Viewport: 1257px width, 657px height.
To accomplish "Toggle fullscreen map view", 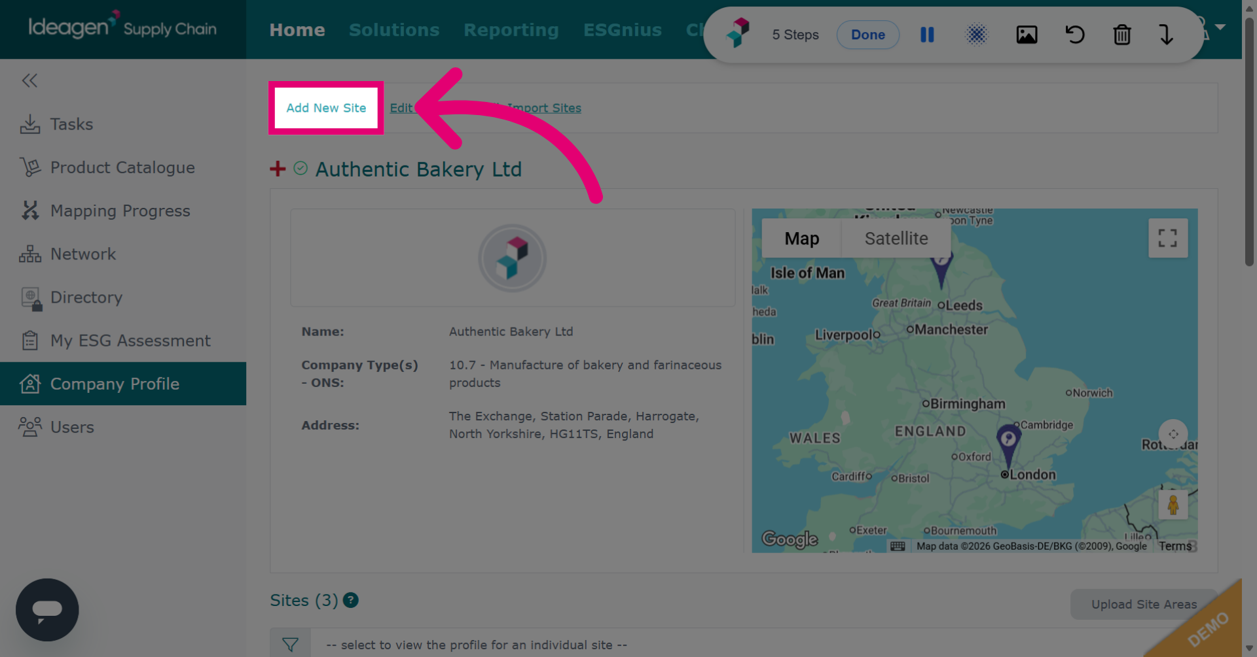I will [x=1167, y=238].
